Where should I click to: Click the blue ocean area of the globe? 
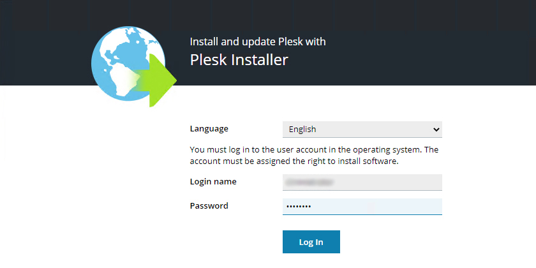pyautogui.click(x=105, y=61)
